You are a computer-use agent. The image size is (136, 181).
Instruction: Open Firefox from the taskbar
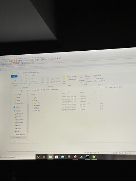pyautogui.click(x=75, y=157)
